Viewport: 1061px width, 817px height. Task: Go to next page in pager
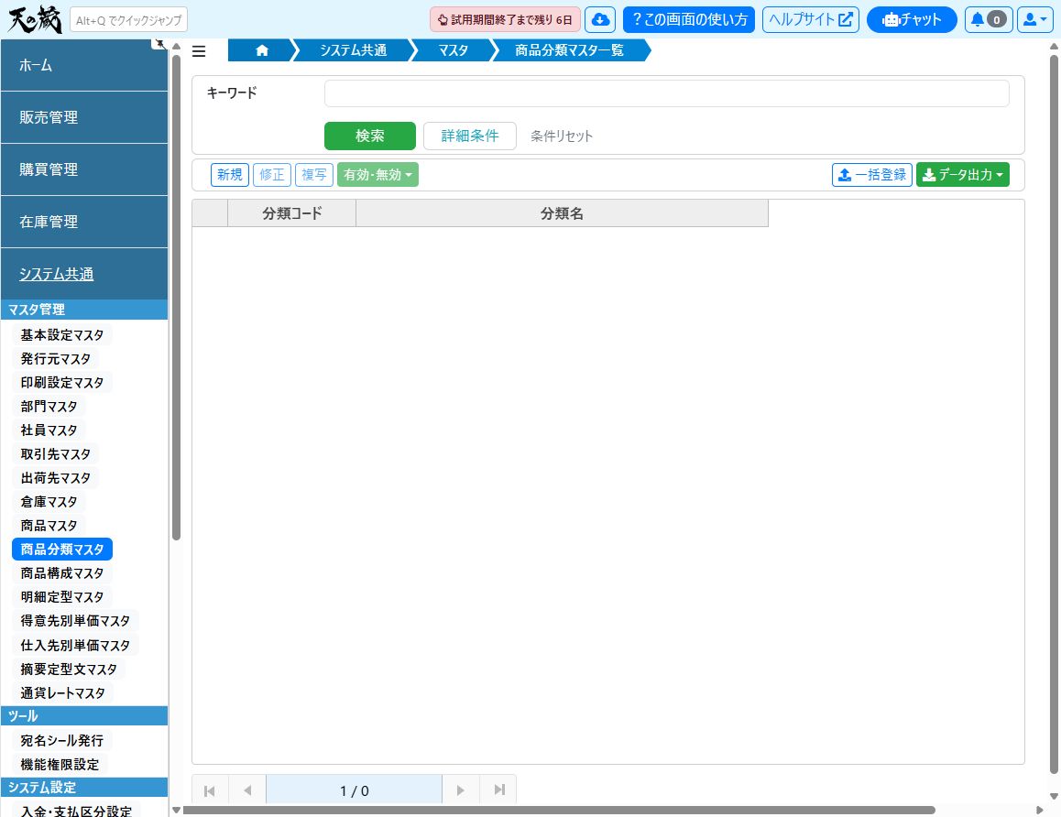[x=461, y=790]
